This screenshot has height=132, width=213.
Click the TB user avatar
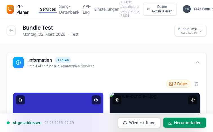click(187, 9)
